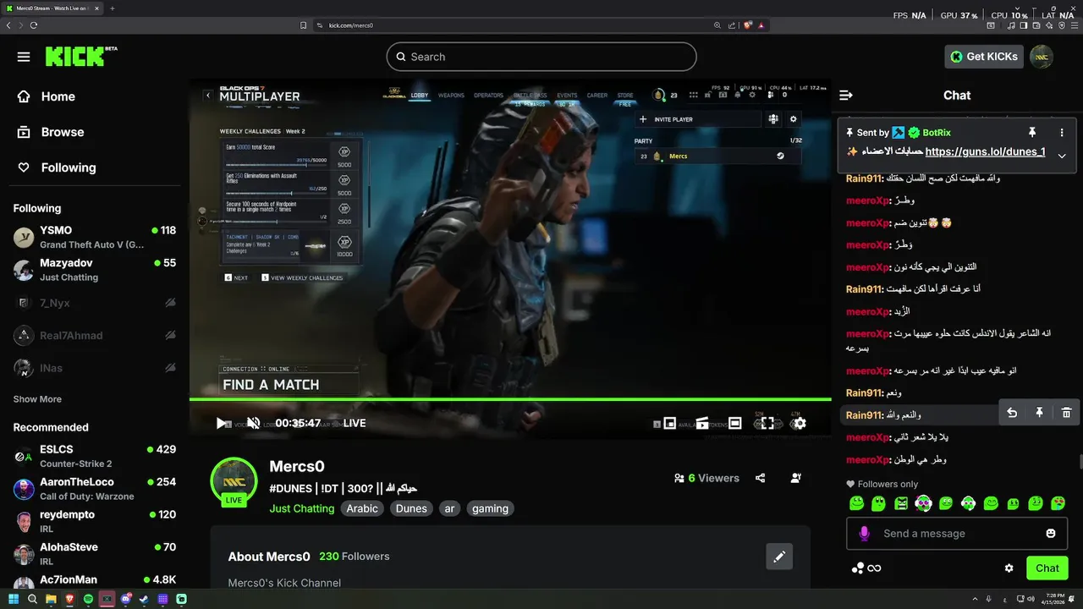Unmute the stream volume

(253, 423)
